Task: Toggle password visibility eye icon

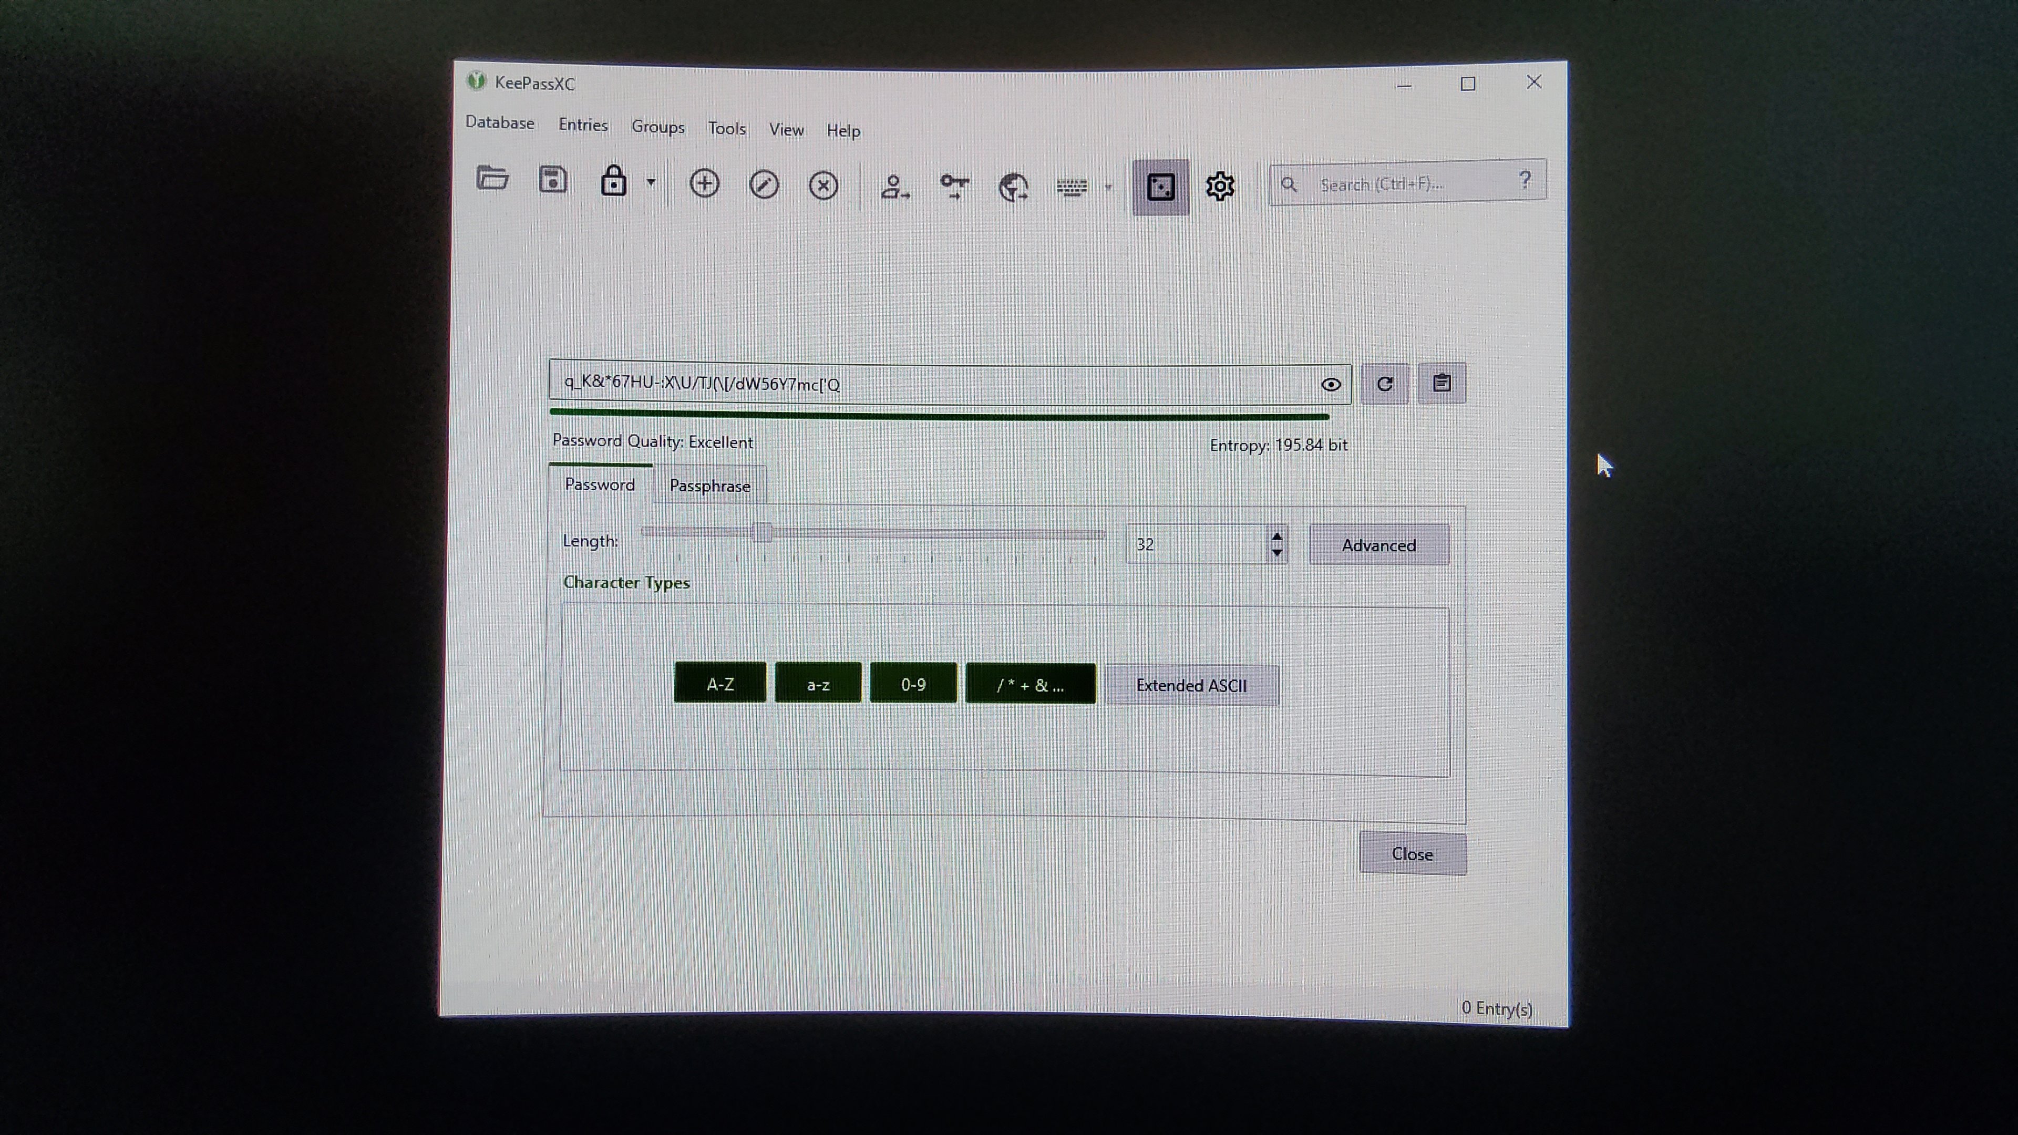Action: pyautogui.click(x=1330, y=385)
